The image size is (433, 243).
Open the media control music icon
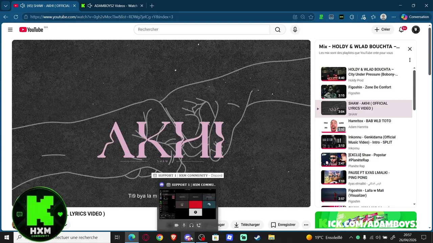pyautogui.click(x=363, y=17)
